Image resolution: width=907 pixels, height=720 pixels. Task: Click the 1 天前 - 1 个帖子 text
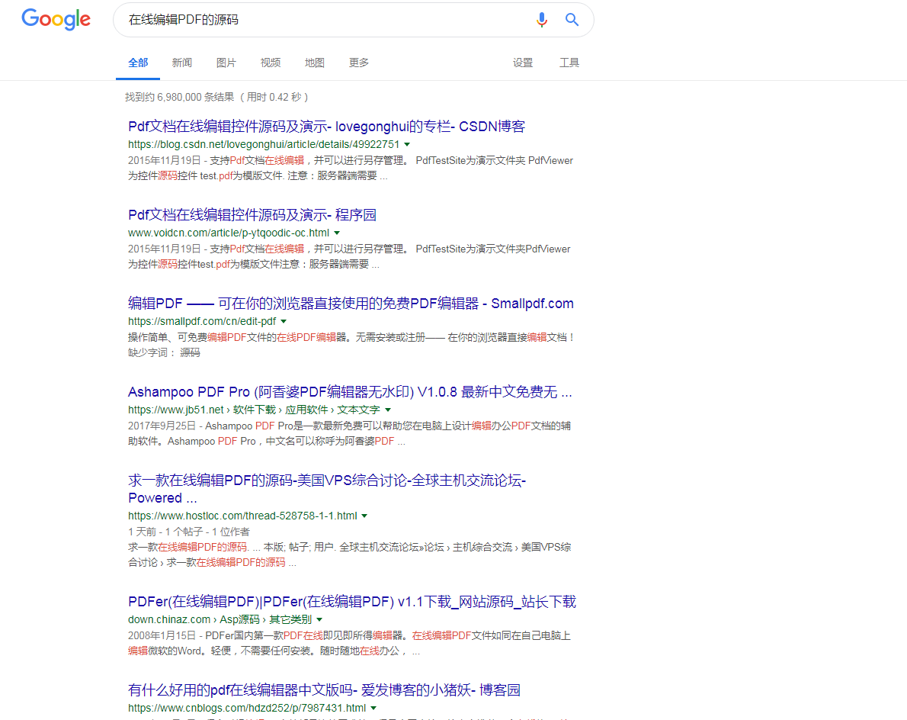pyautogui.click(x=188, y=532)
